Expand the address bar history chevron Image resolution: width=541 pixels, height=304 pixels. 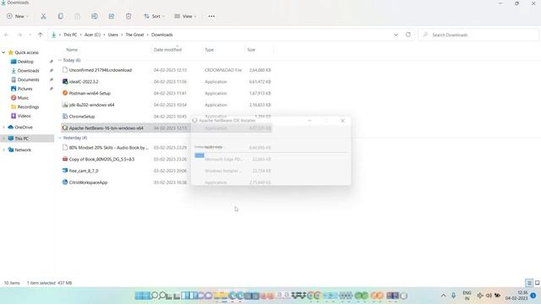click(396, 35)
